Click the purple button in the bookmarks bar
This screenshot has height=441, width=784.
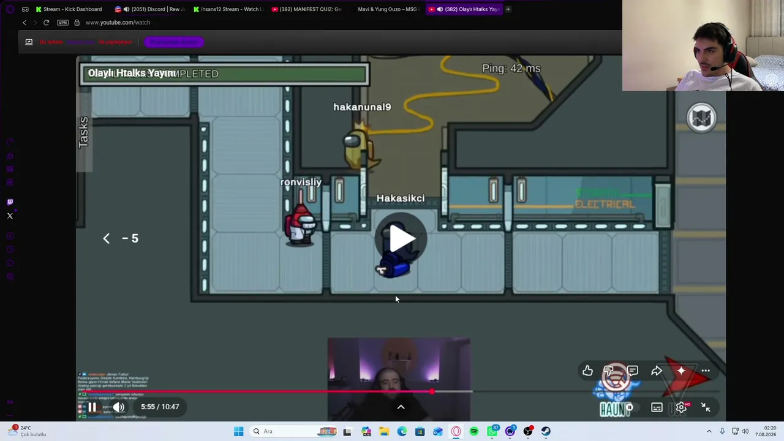click(174, 42)
